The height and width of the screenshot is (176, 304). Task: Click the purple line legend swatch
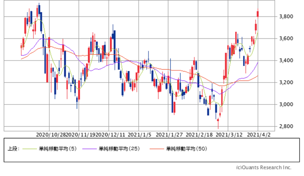pyautogui.click(x=89, y=149)
